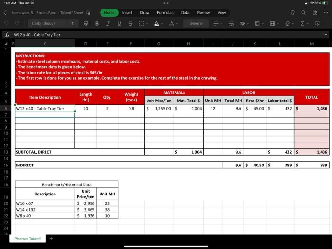Click the back arrow to close workbook
Viewport: 332px width, 249px height.
coord(5,13)
